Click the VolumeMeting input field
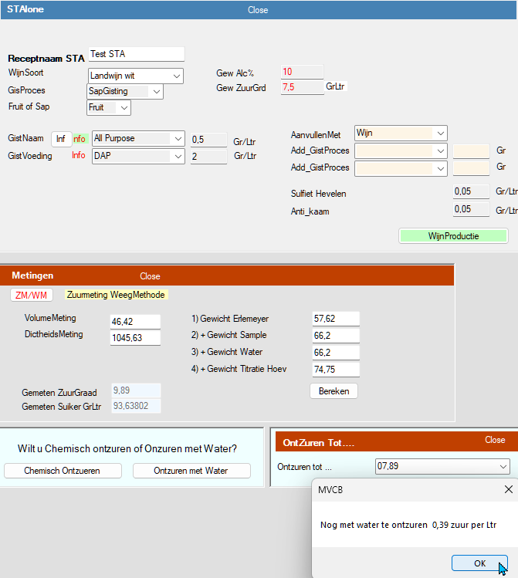 [x=135, y=321]
